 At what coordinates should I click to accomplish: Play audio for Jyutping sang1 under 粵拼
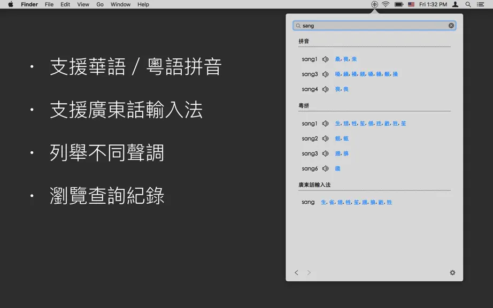(x=326, y=124)
